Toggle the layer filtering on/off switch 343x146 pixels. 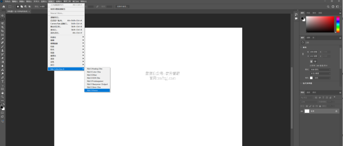[334, 97]
